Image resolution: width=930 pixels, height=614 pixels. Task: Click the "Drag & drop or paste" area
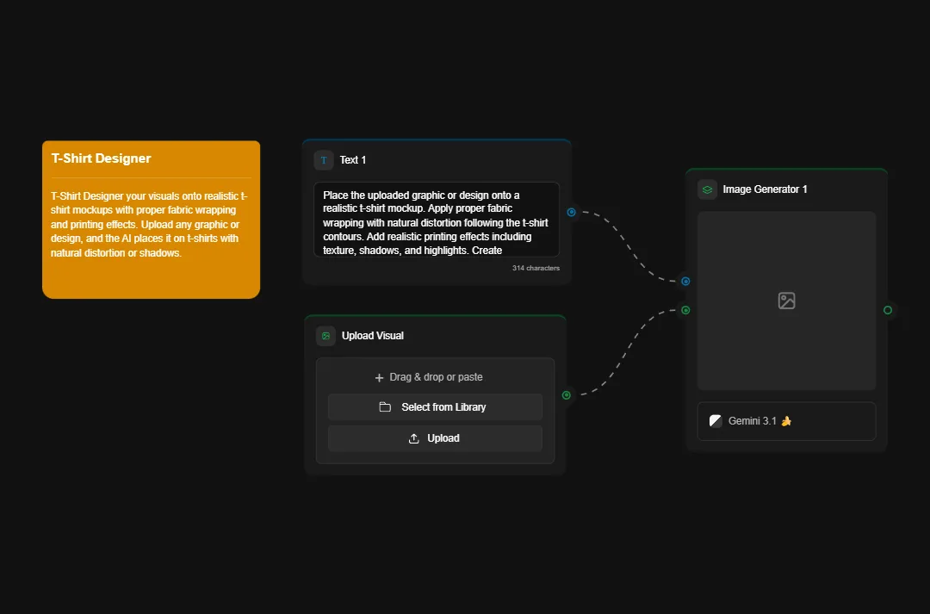[x=435, y=376]
